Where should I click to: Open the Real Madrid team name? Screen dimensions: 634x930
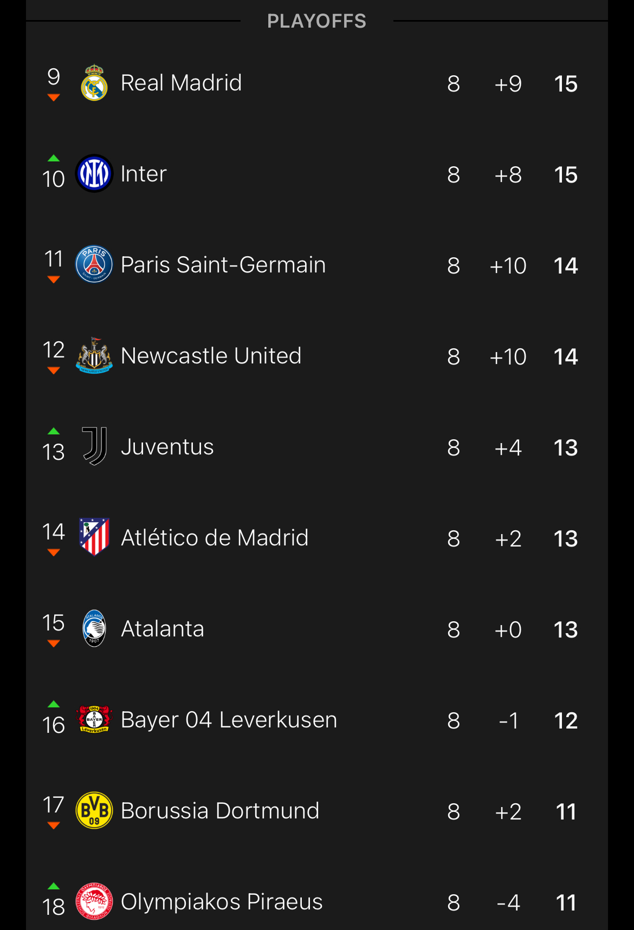(x=181, y=83)
